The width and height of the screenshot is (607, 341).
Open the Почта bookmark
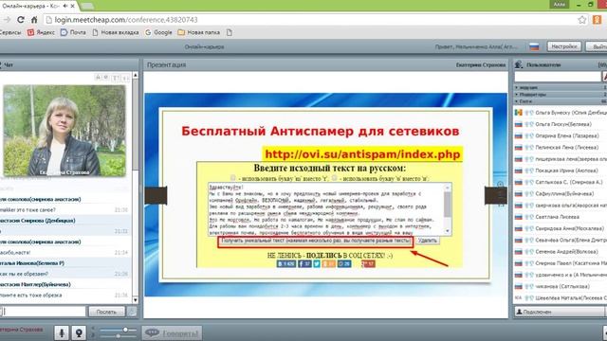(x=74, y=32)
